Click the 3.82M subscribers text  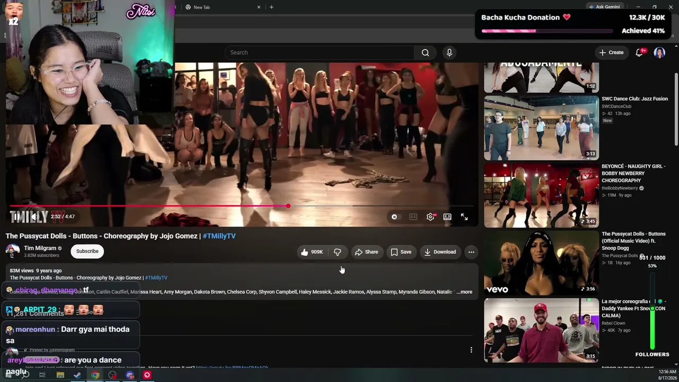coord(41,255)
